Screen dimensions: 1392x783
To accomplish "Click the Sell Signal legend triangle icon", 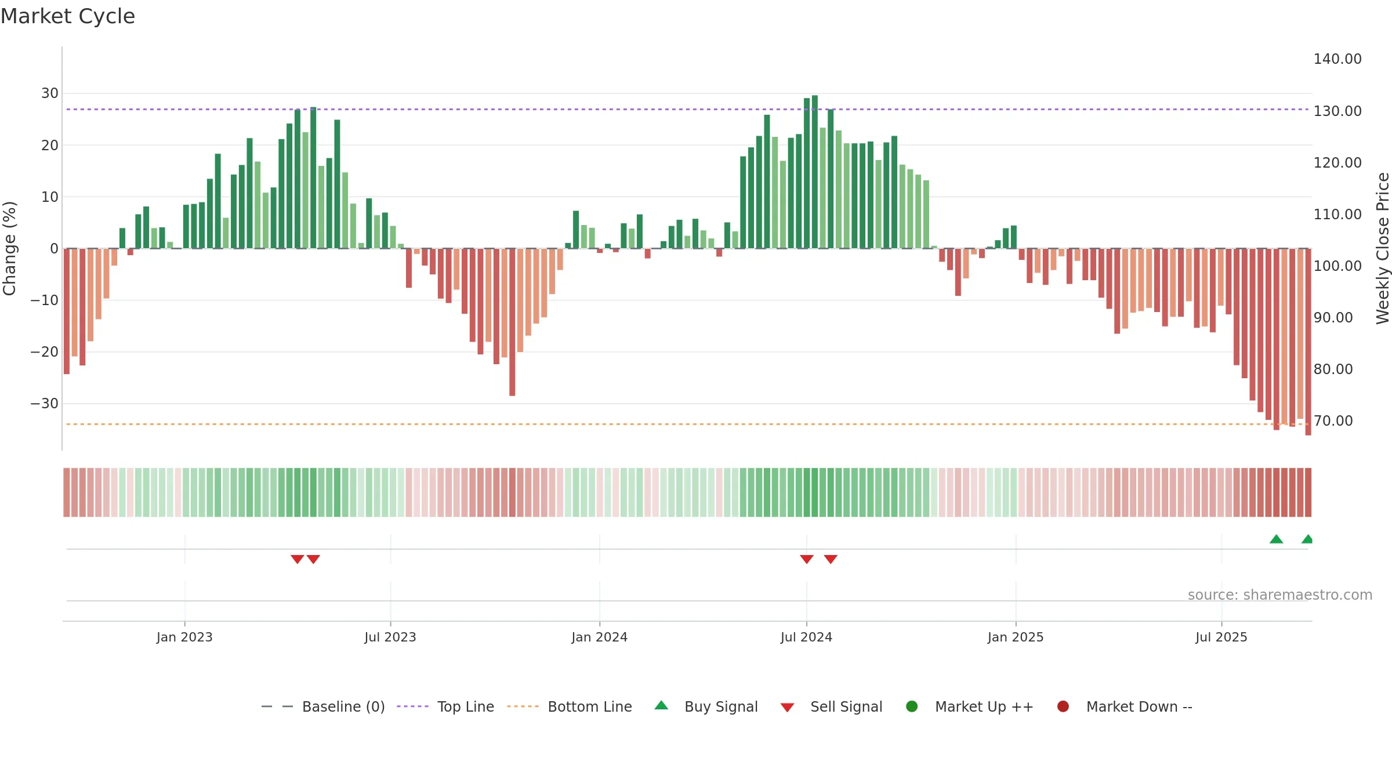I will click(787, 708).
